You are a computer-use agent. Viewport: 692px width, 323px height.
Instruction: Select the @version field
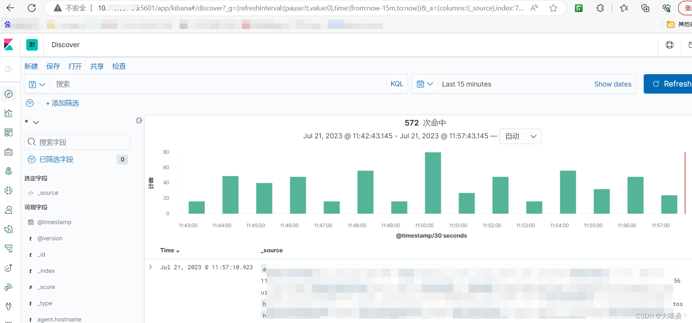tap(50, 238)
